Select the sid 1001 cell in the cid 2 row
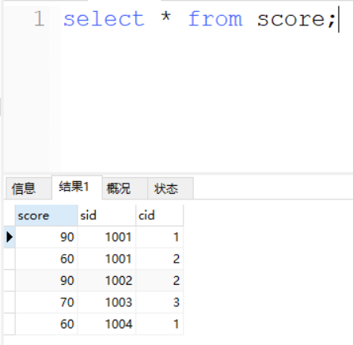353x345 pixels. pyautogui.click(x=107, y=259)
